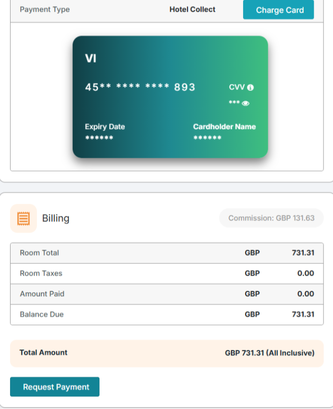The image size is (333, 409).
Task: Click the Billing receipt icon
Action: coord(23,218)
